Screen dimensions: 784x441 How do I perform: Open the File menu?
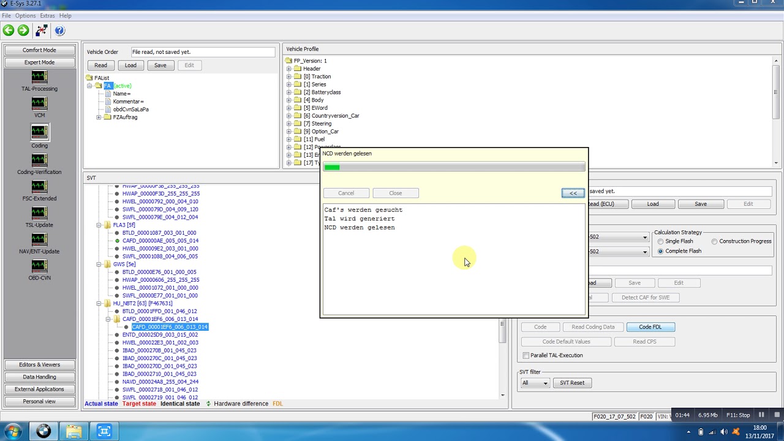(x=6, y=15)
